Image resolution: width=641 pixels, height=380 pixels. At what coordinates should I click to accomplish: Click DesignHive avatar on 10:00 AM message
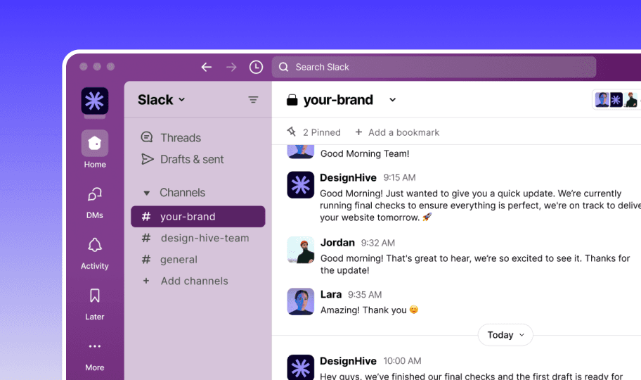pyautogui.click(x=301, y=367)
